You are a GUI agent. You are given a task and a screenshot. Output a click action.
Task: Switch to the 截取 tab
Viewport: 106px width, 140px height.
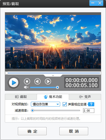(21, 97)
